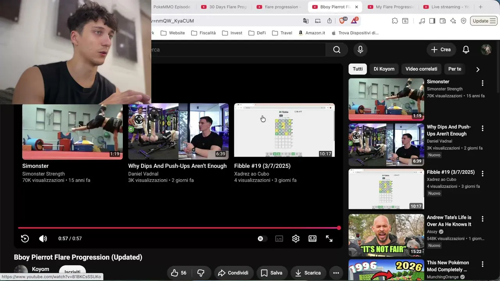Open the Leo AI sparkle icon
Screen dimensions: 500x281
pyautogui.click(x=453, y=21)
